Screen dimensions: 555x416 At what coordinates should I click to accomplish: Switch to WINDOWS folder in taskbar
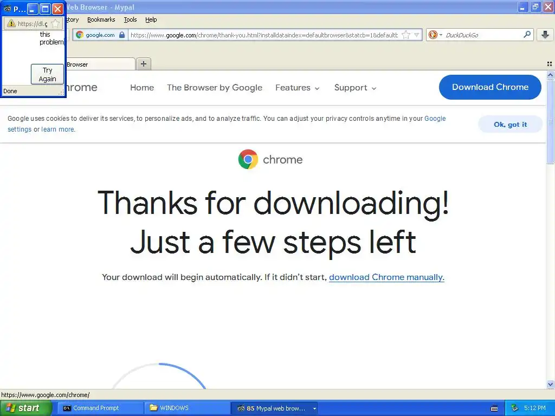(186, 408)
